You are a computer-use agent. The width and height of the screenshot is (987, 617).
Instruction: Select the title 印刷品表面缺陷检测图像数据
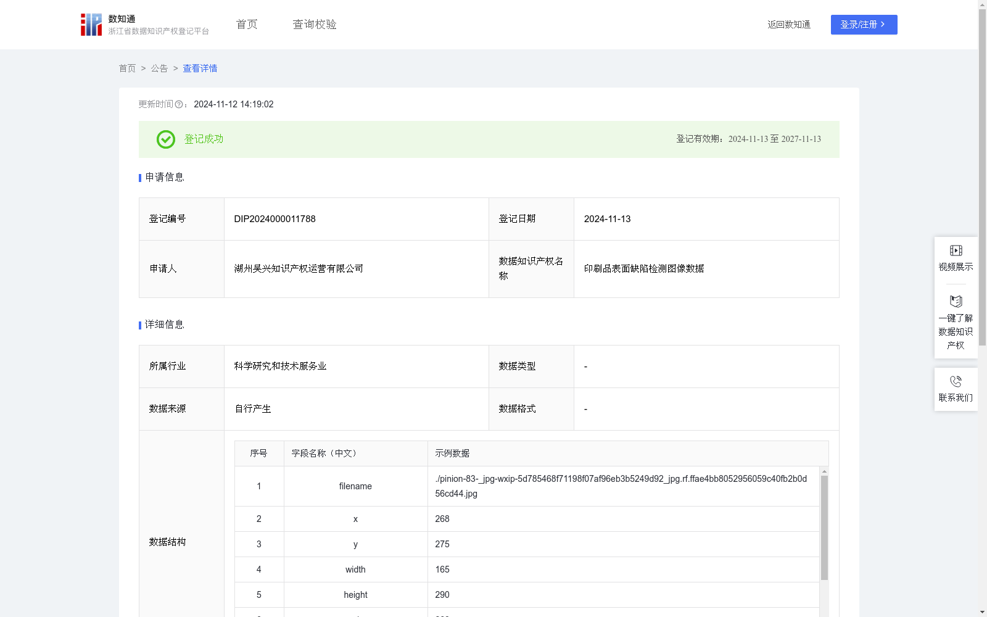pos(644,269)
